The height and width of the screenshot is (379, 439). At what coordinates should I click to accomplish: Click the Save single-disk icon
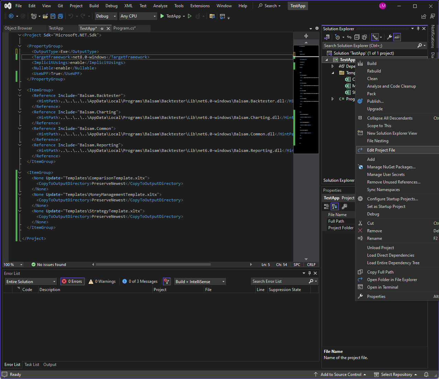(x=53, y=16)
